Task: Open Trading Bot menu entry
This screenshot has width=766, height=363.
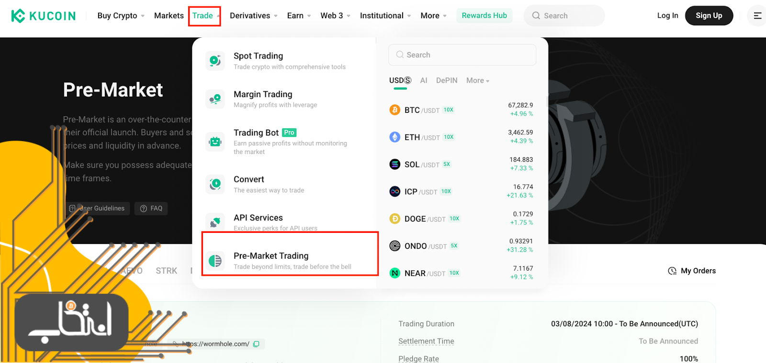Action: point(285,142)
